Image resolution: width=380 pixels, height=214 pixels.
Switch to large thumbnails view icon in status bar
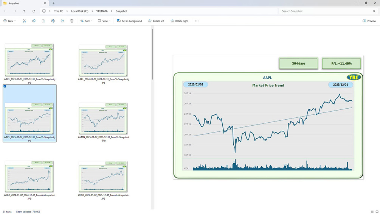[377, 212]
